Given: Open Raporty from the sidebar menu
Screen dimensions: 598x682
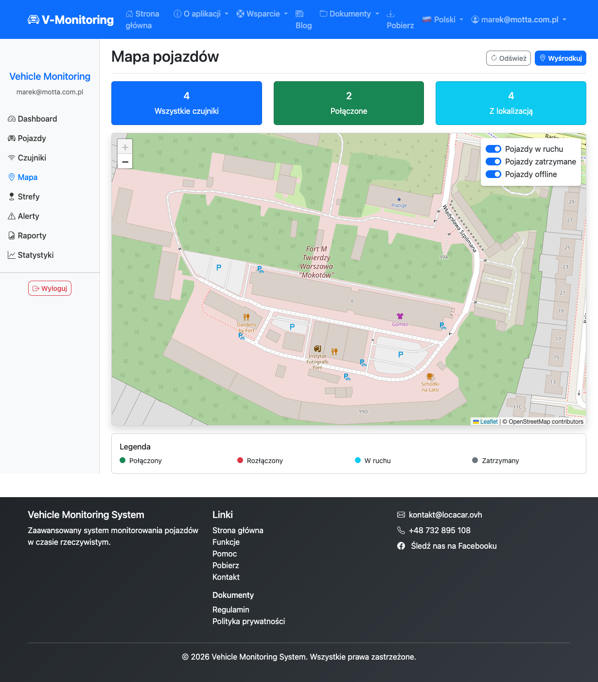Looking at the screenshot, I should pos(32,236).
